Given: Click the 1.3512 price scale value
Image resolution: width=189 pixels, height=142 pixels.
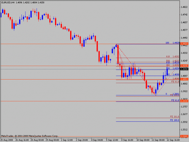Looking at the screenshot, I should pyautogui.click(x=184, y=130).
